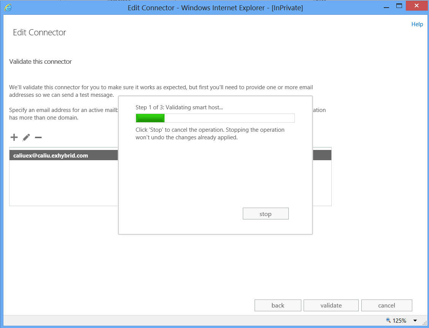This screenshot has height=328, width=429.
Task: Click the Edit Connector title bar
Action: pyautogui.click(x=215, y=7)
